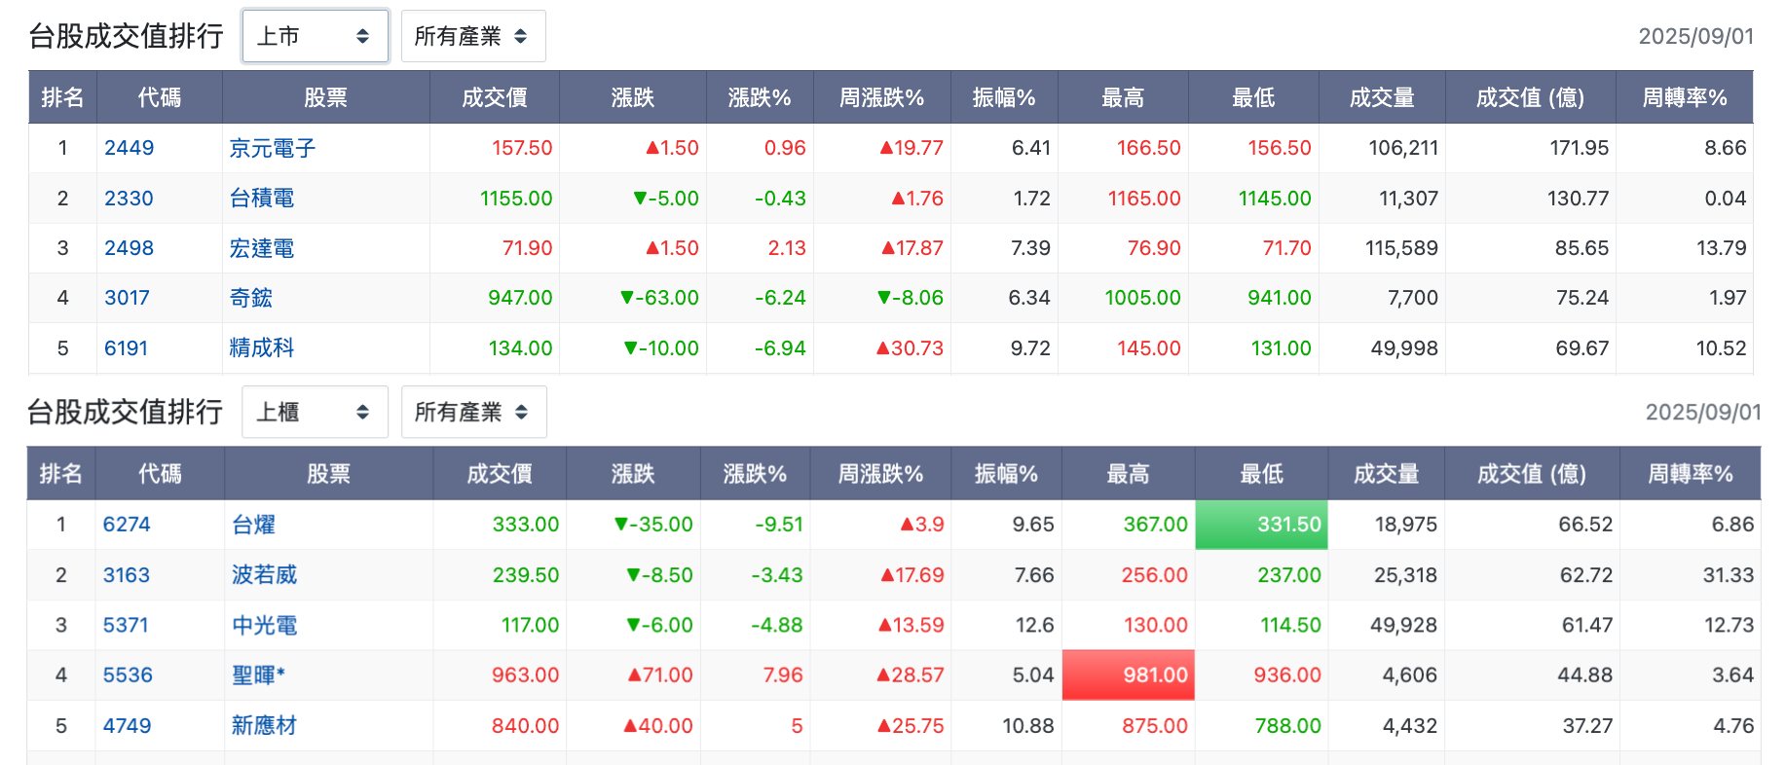Click 京元電子 closing price 157.50
Viewport: 1786px width, 765px height.
pyautogui.click(x=522, y=148)
